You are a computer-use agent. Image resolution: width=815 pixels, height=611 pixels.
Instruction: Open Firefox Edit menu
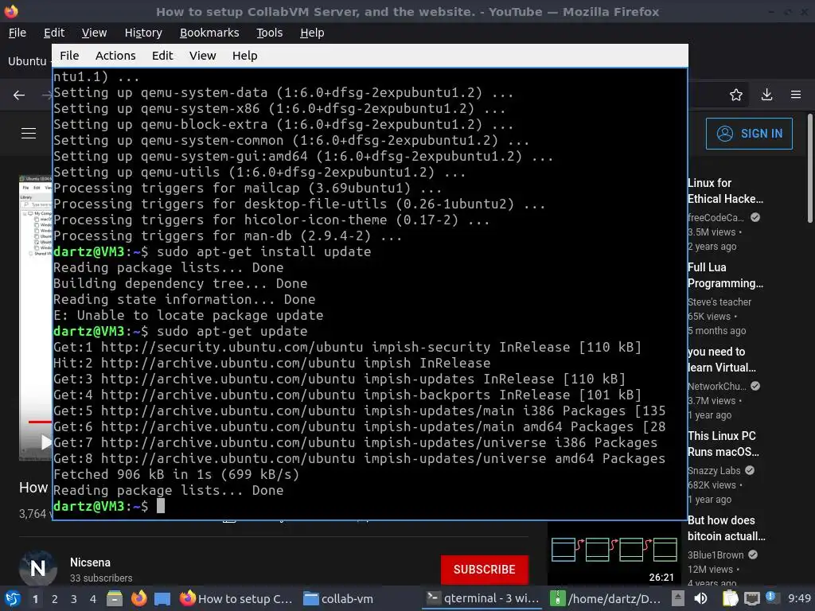(x=54, y=33)
